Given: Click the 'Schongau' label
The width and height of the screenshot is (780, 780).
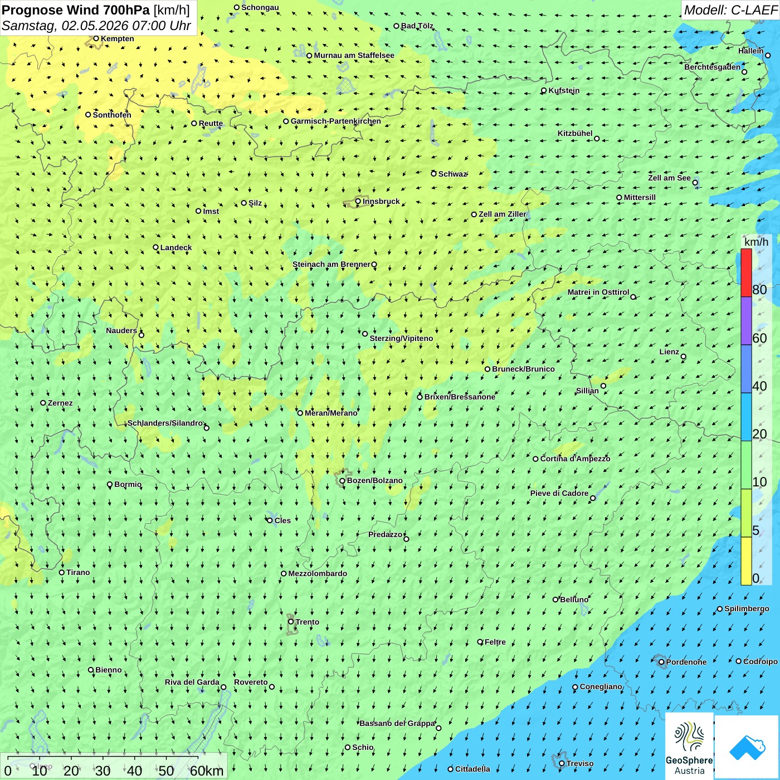Looking at the screenshot, I should click(260, 7).
